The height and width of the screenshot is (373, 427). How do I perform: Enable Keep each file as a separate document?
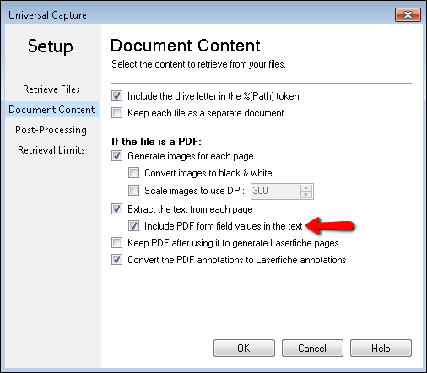(116, 113)
